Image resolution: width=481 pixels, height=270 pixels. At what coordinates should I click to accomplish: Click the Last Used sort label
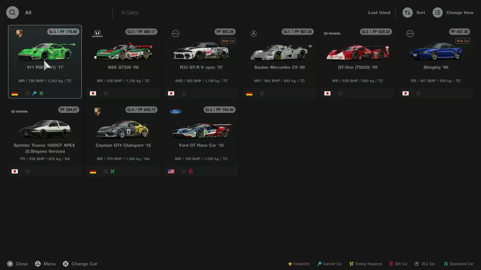[x=379, y=12]
